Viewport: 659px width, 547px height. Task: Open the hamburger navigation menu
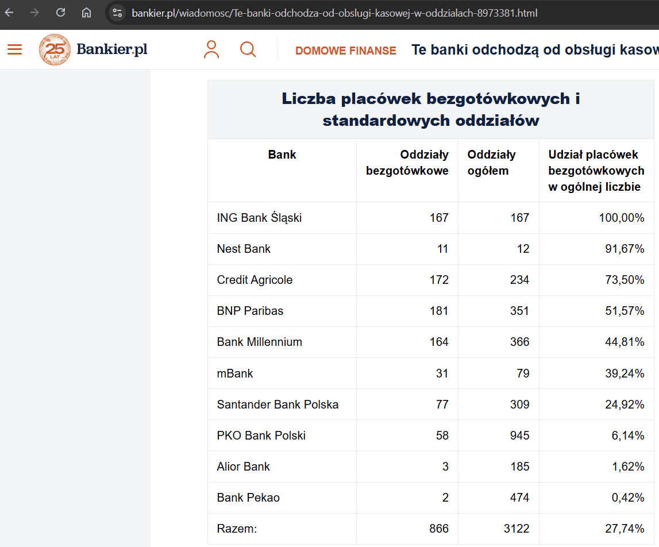[14, 49]
